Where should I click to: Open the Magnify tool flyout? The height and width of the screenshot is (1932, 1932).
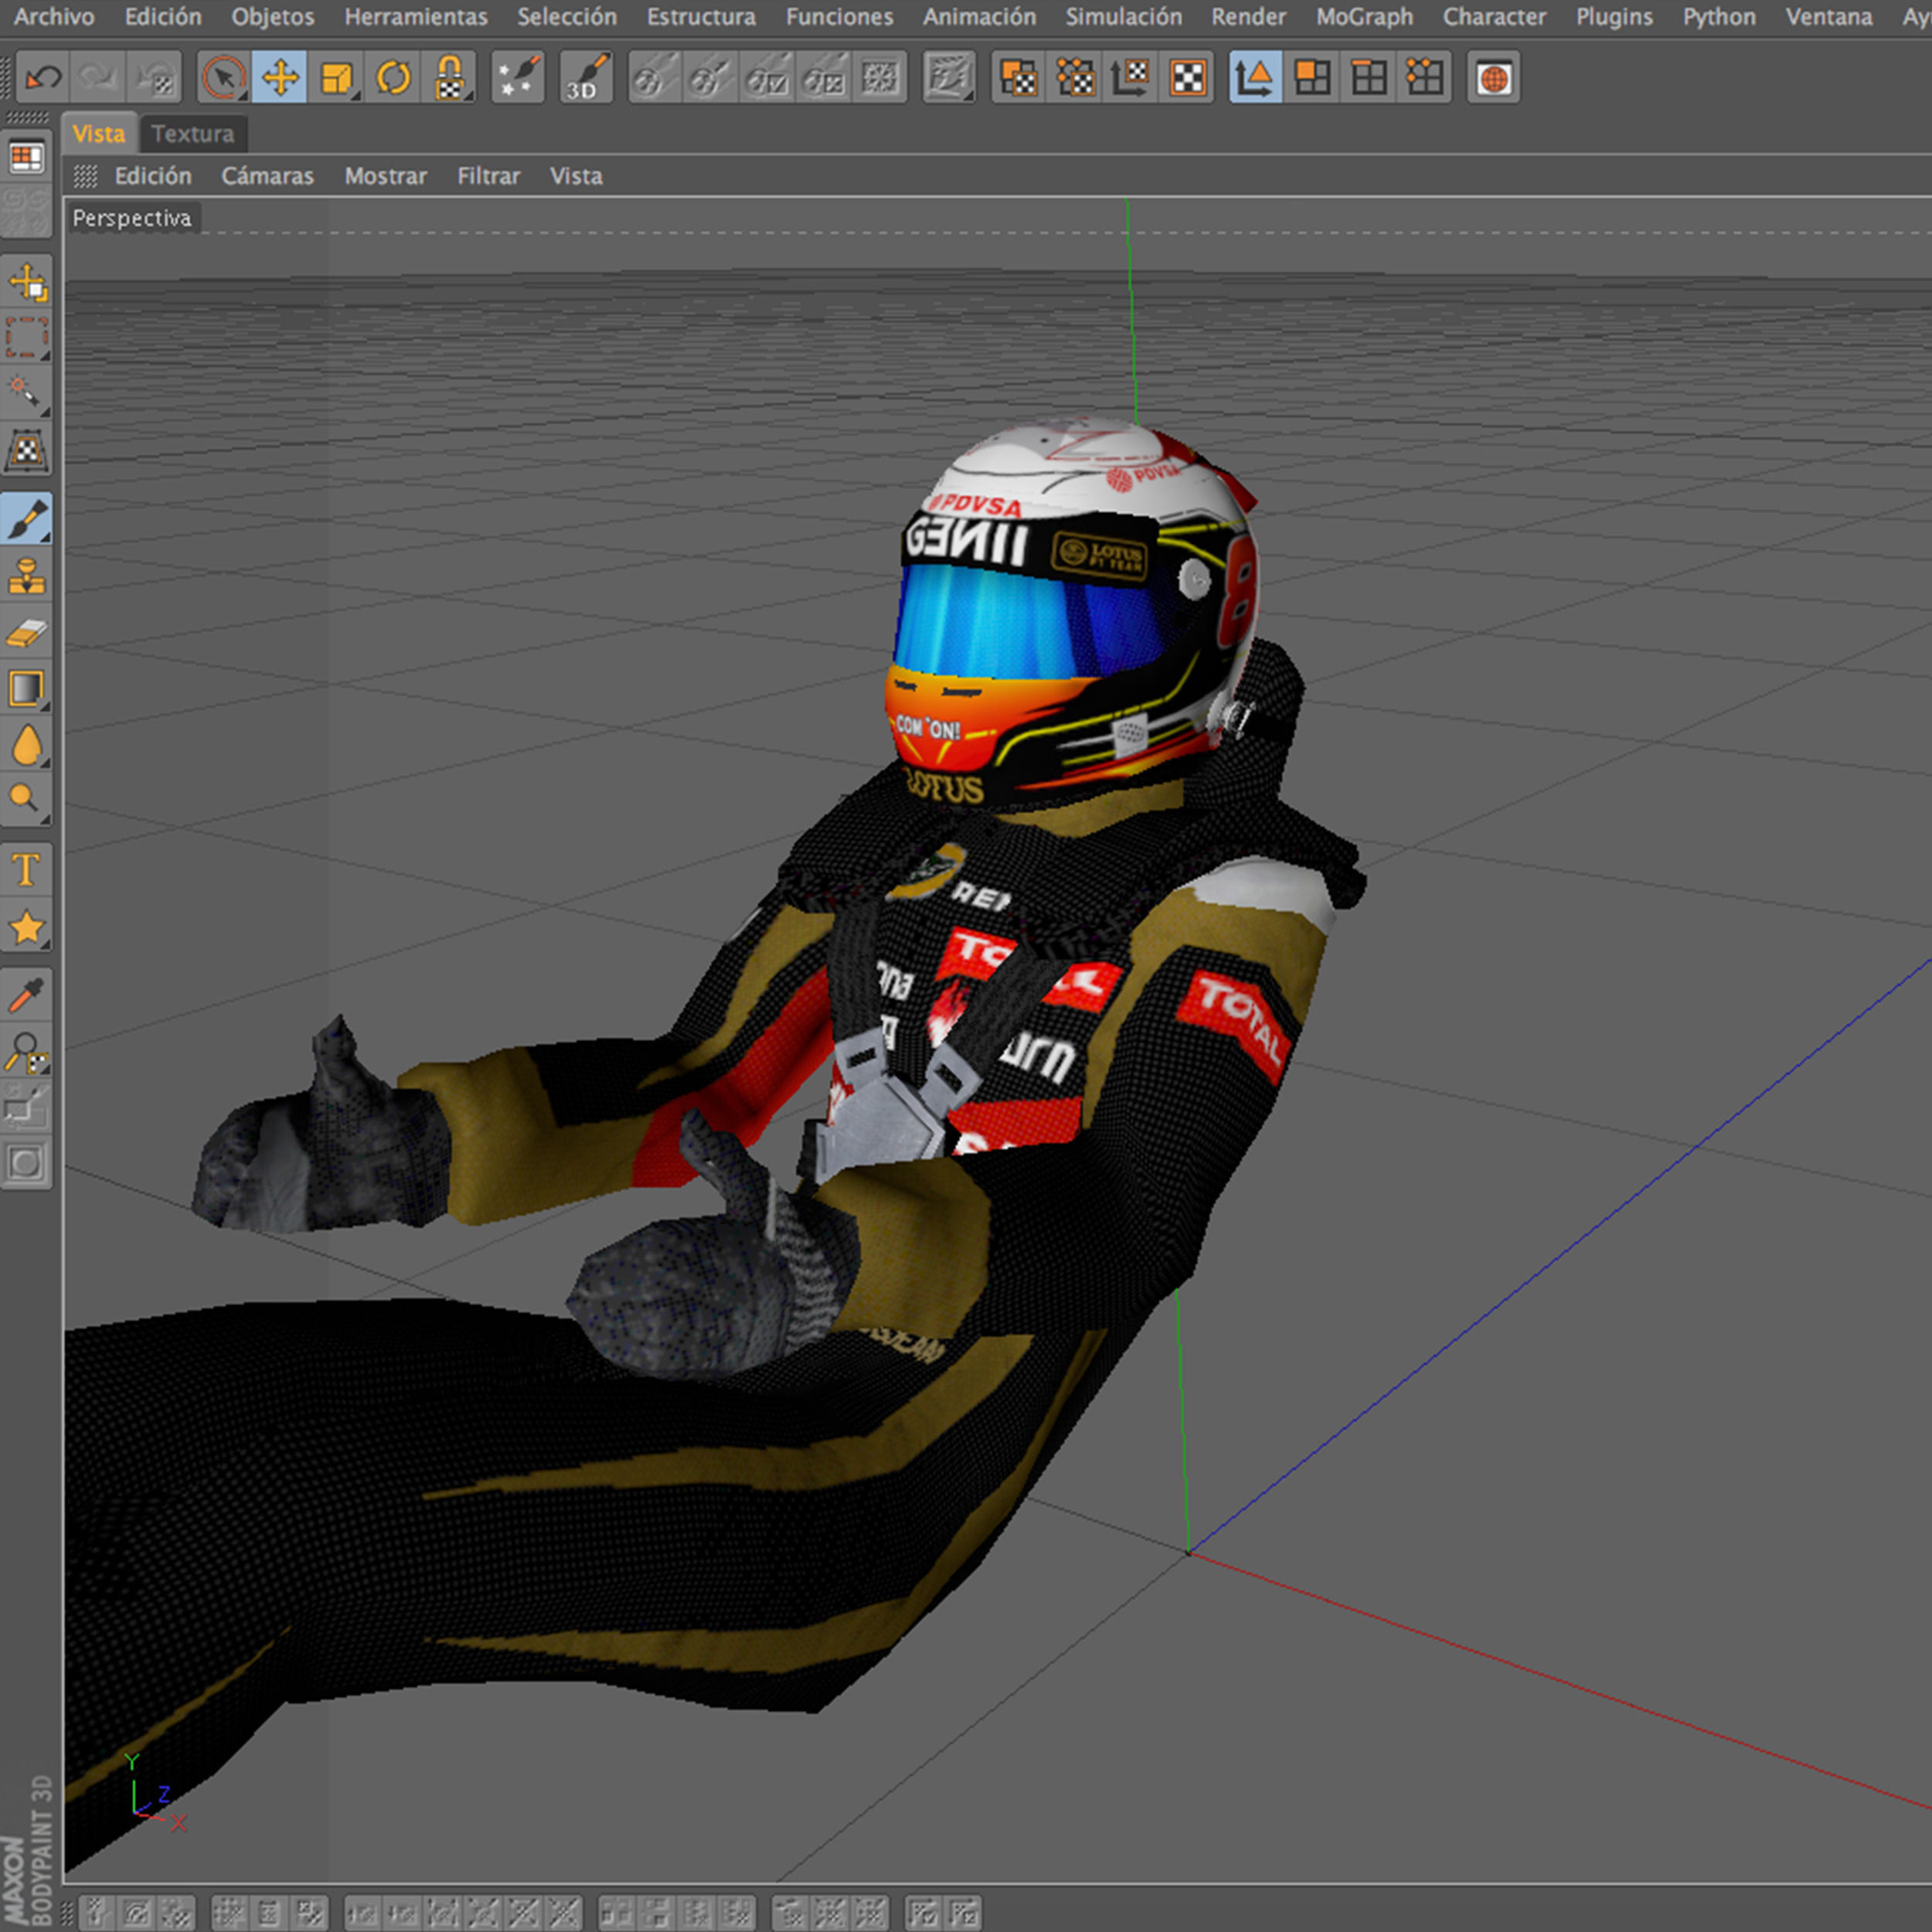26,1052
